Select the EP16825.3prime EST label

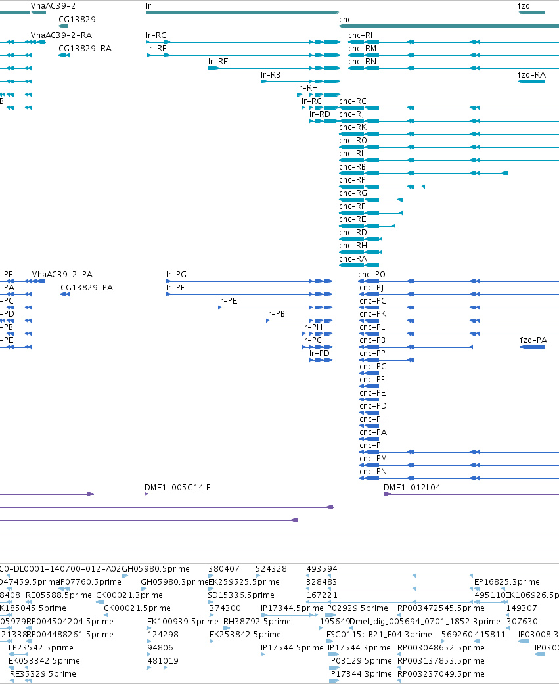tap(507, 582)
